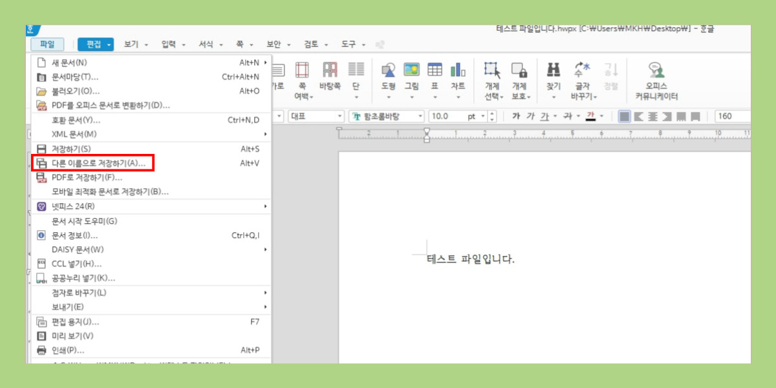Click the CCL 넣기 icon
Screen dimensions: 776x388
click(x=41, y=264)
